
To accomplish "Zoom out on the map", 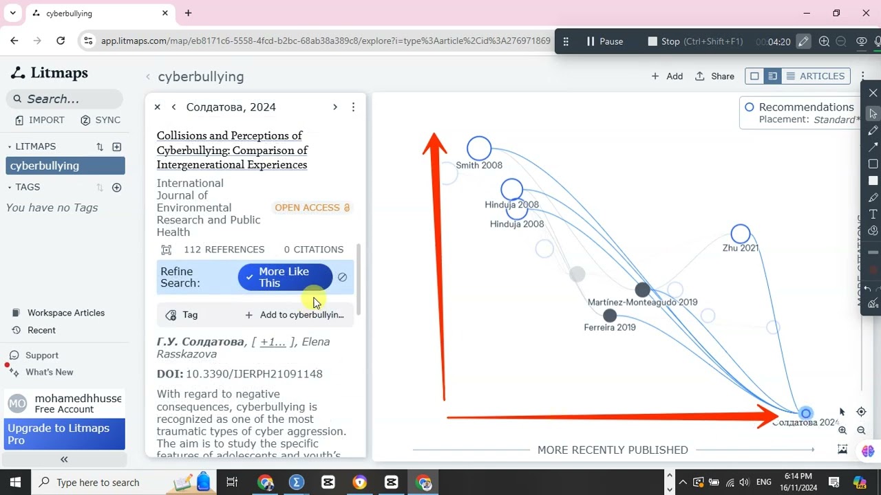I will [x=861, y=430].
